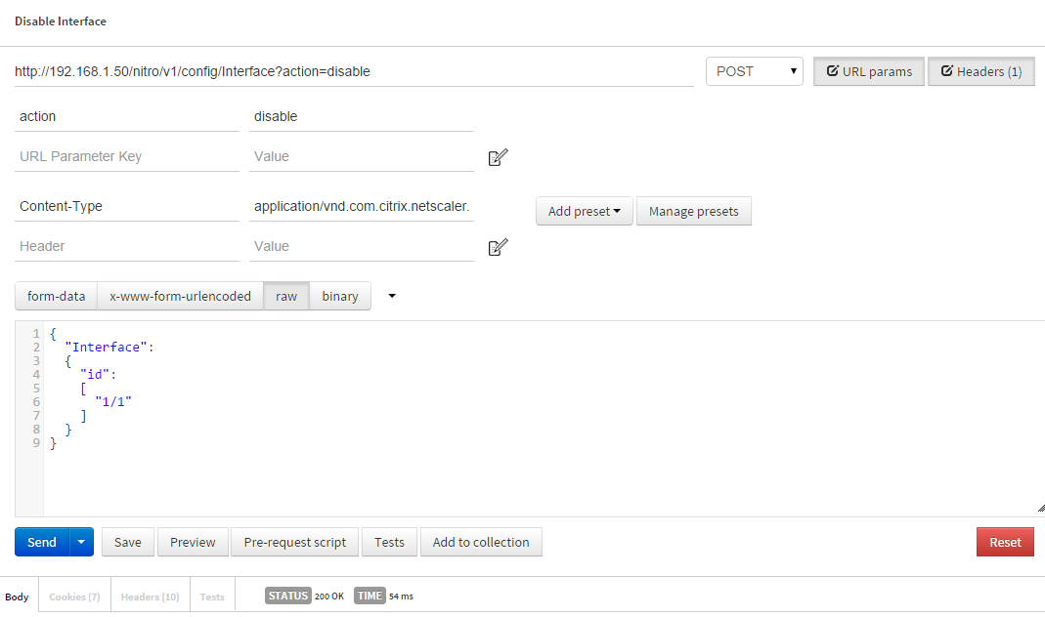Click the bulk edit icon beside URL parameters
The image size is (1045, 617).
pos(498,157)
